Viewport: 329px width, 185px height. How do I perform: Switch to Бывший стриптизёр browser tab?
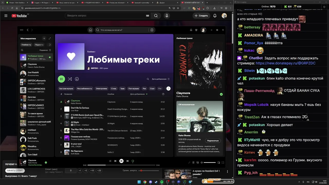pyautogui.click(x=142, y=3)
